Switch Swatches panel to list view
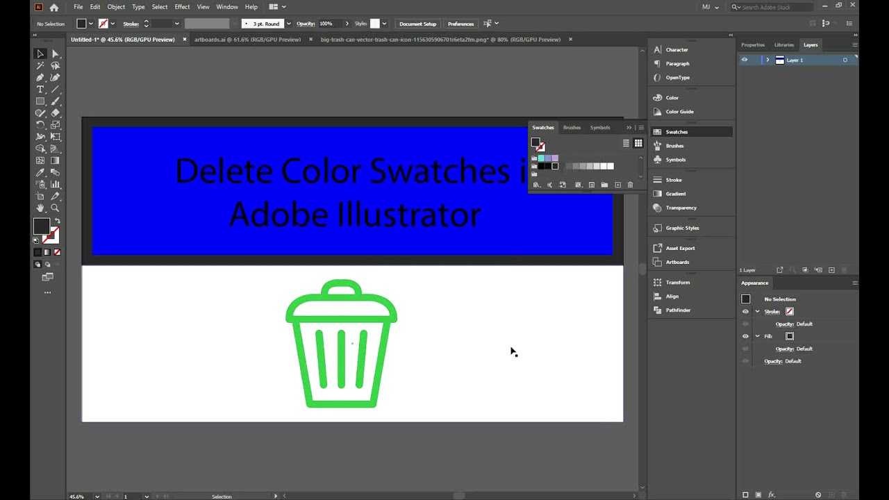Image resolution: width=889 pixels, height=500 pixels. pyautogui.click(x=626, y=143)
